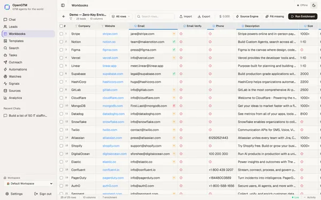Screen dimensions: 321x200
Task: Click the Fill missing button
Action: pyautogui.click(x=275, y=17)
